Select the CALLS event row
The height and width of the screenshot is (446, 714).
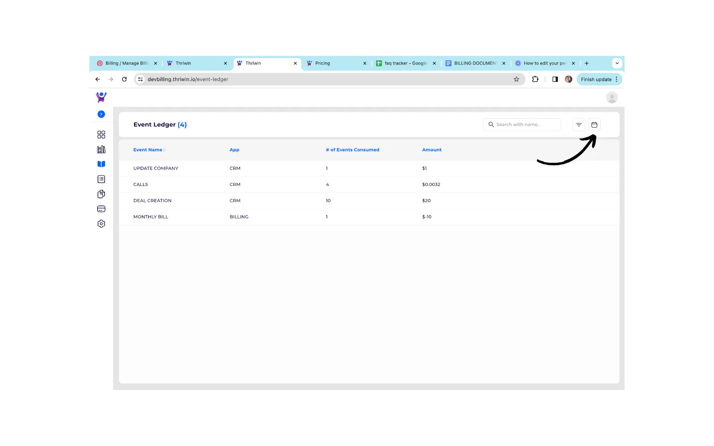tap(369, 184)
